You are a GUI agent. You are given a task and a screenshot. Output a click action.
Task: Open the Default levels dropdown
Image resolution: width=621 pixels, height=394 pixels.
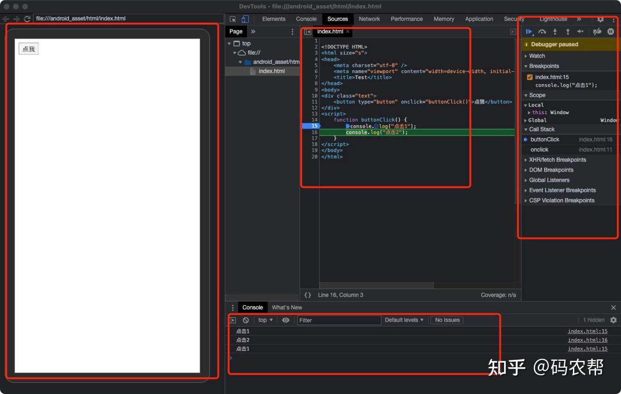tap(404, 320)
